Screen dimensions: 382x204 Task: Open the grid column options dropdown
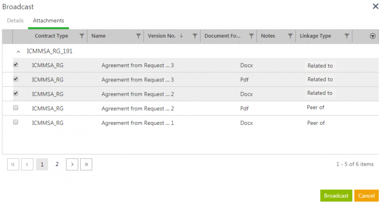(x=372, y=36)
